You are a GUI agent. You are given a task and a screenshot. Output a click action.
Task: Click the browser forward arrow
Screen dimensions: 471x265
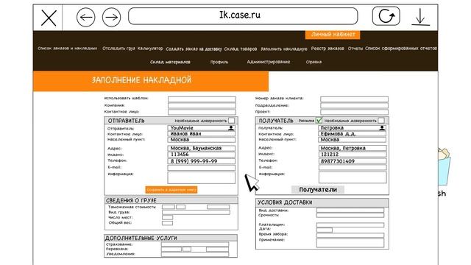coord(111,18)
